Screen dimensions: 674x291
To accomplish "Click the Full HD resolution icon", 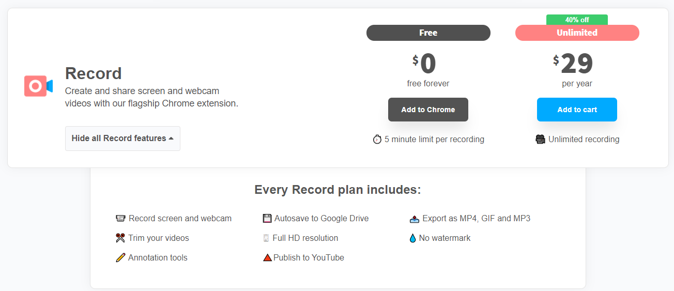I will tap(266, 238).
